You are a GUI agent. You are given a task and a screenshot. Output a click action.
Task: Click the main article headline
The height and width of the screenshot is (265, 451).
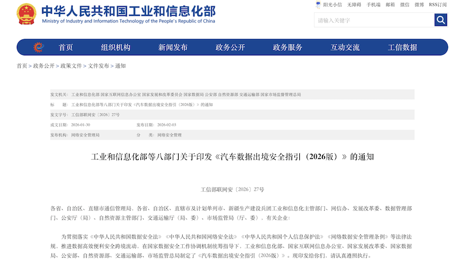(232, 157)
